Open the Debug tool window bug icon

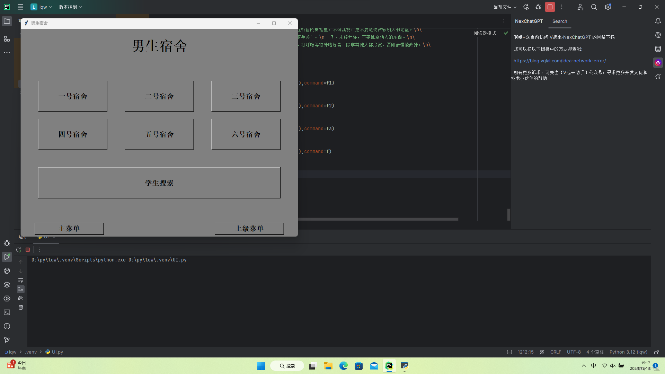(x=7, y=243)
